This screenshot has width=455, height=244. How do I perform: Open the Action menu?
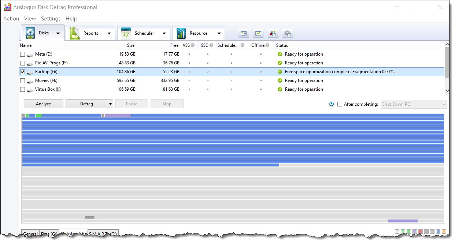[x=11, y=19]
